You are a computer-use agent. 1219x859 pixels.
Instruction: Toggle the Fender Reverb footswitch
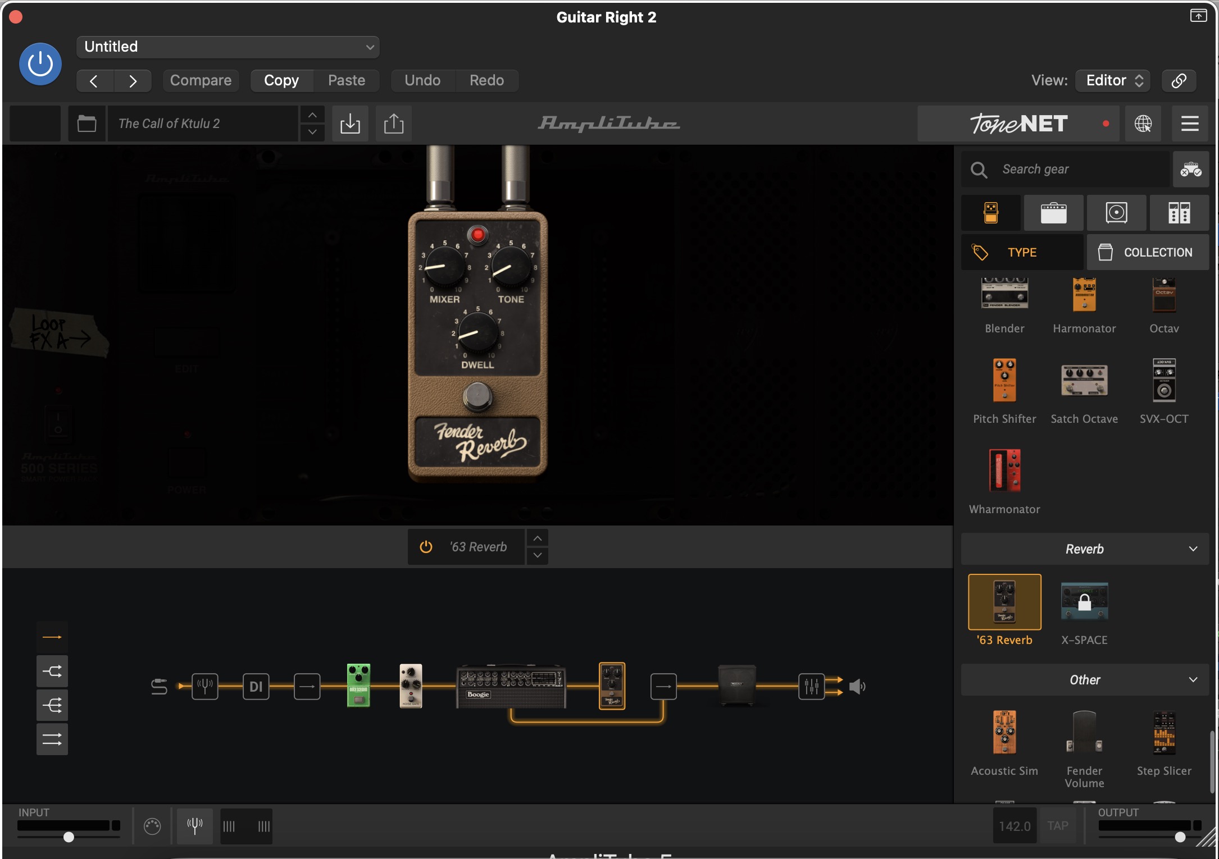click(477, 396)
